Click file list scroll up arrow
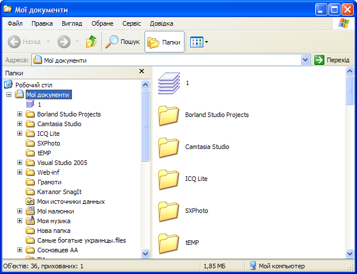Screen dimensions: 357x274 (350, 71)
